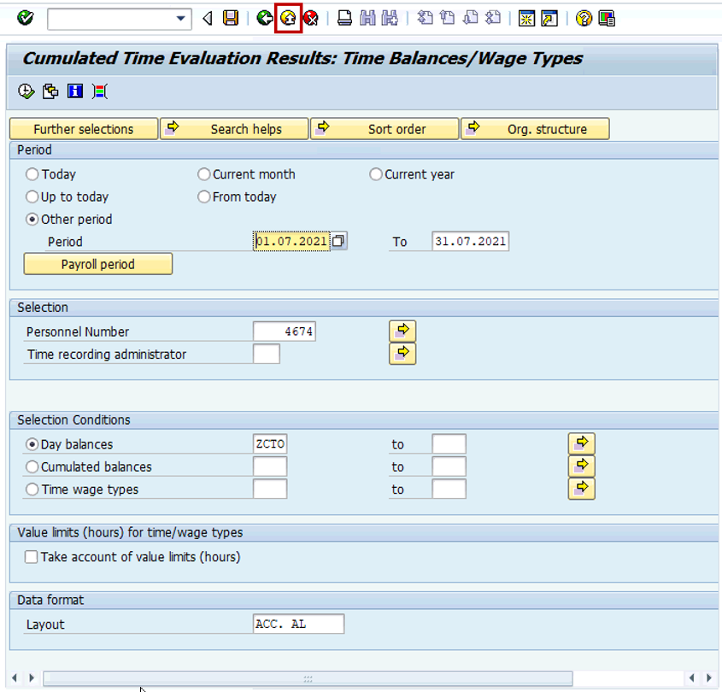Select the Other period radio button

click(32, 220)
